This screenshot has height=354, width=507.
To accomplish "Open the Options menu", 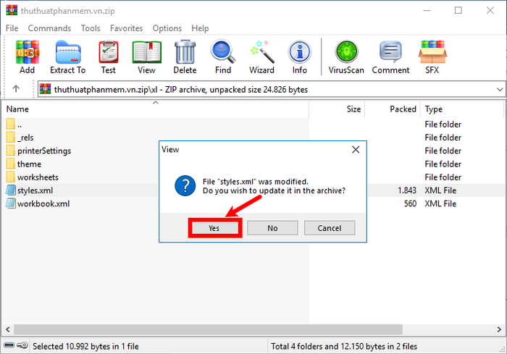I will tap(167, 28).
